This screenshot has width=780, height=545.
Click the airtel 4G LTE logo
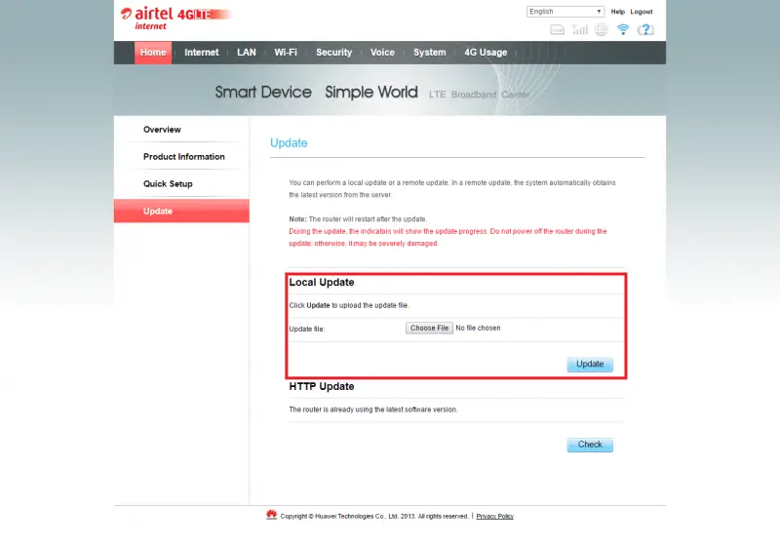[175, 19]
